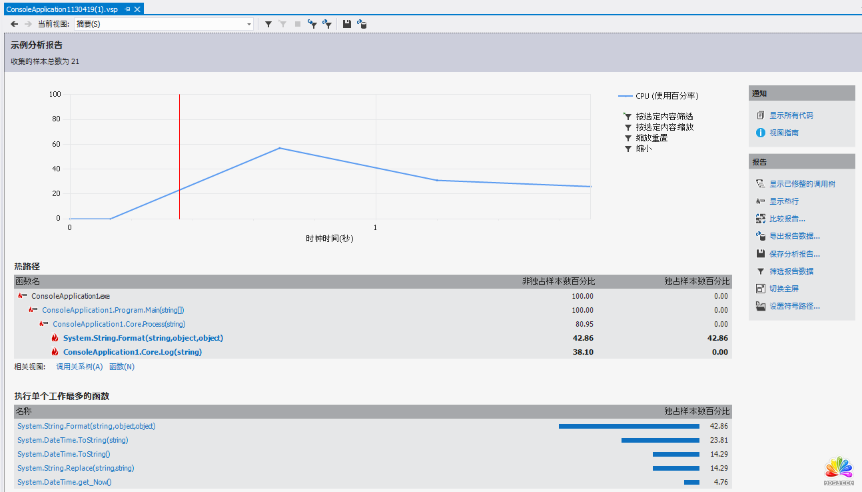Select 按选定内容筛选 under the chart legend
The height and width of the screenshot is (492, 862).
[664, 117]
